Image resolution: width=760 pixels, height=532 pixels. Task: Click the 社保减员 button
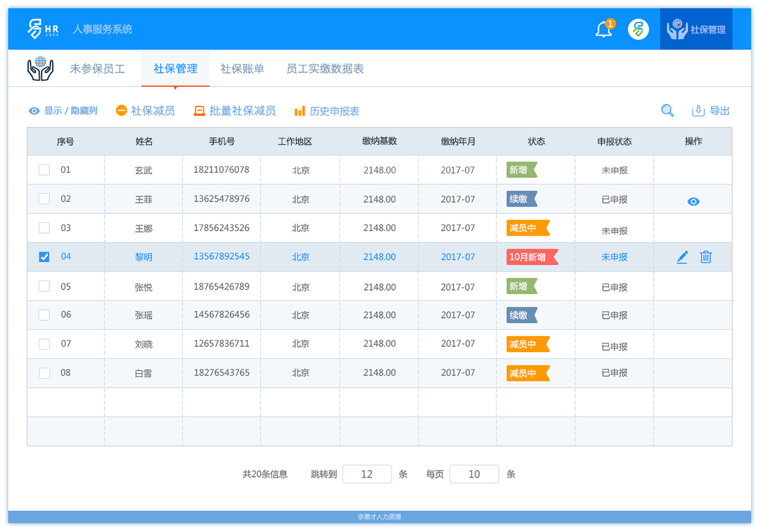[146, 111]
